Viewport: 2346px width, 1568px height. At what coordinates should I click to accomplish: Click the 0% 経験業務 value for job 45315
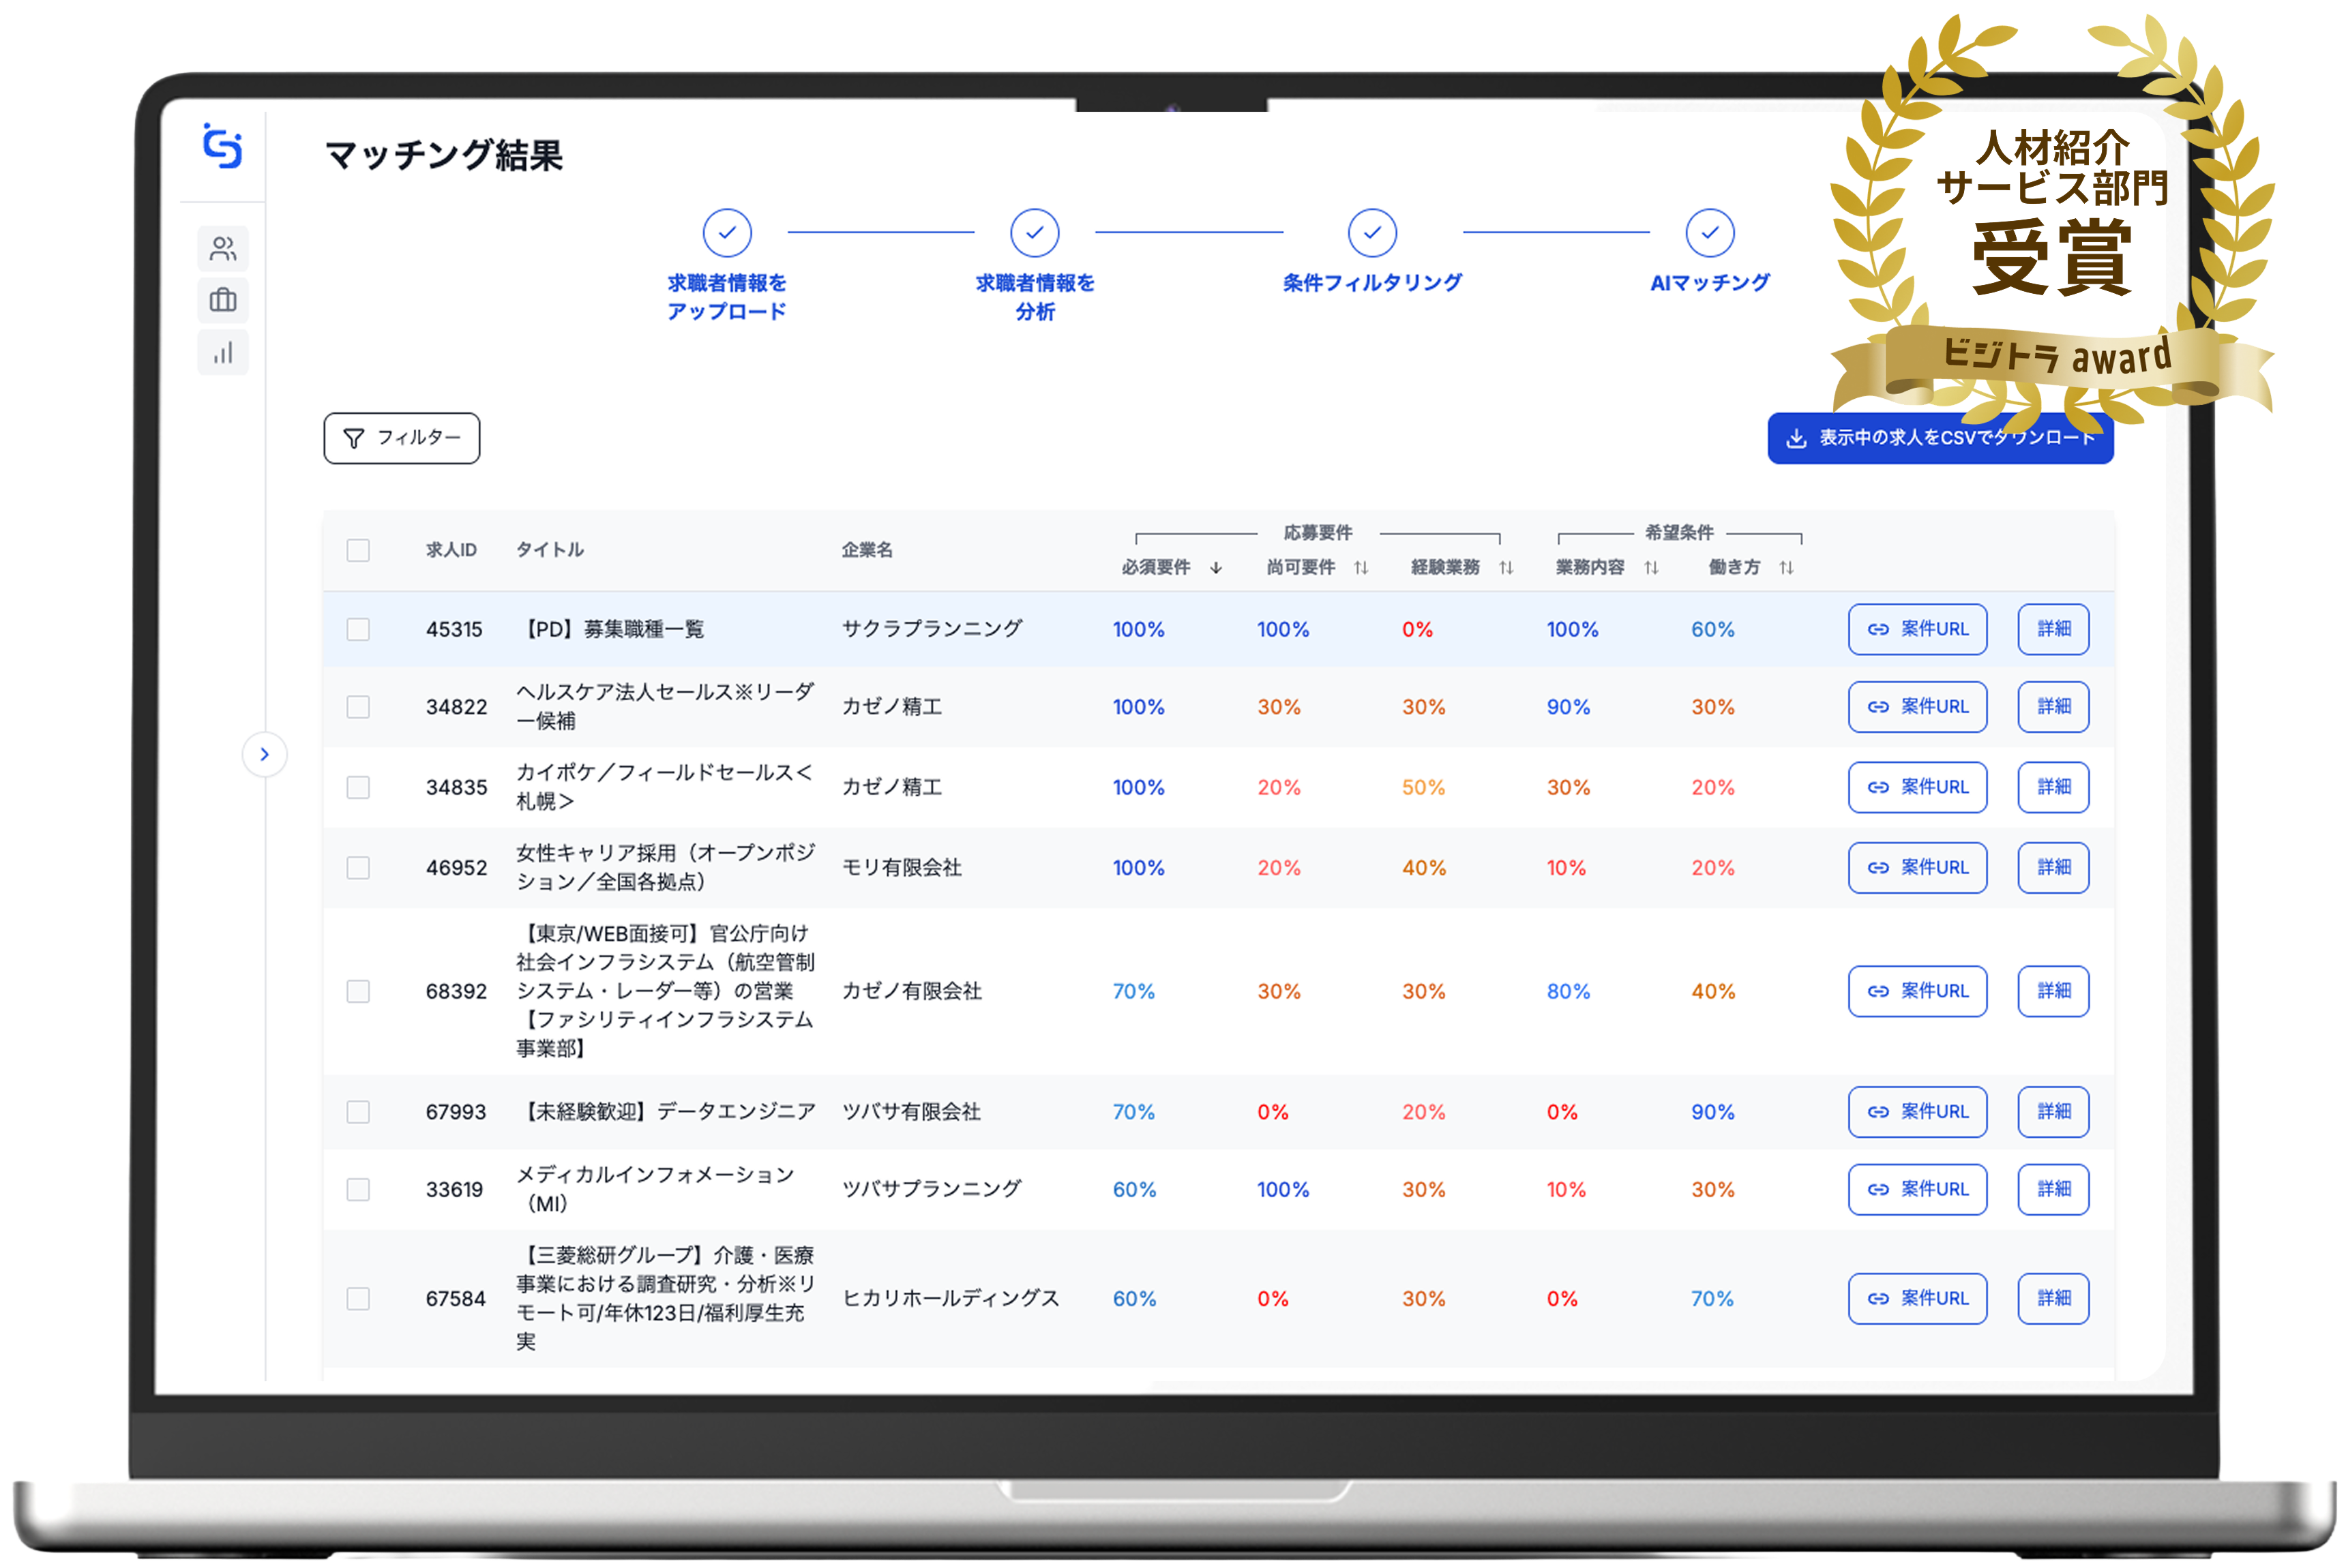click(1416, 629)
